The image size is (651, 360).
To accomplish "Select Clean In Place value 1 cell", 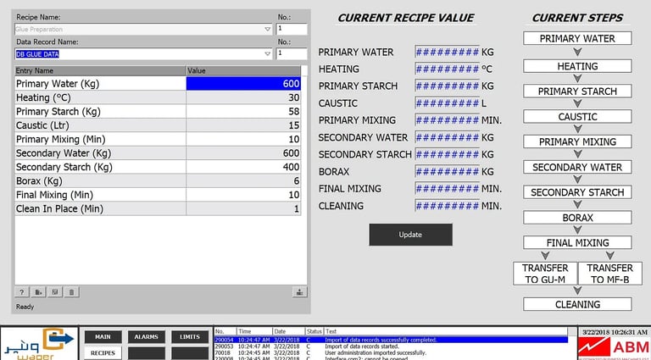I will (x=243, y=208).
